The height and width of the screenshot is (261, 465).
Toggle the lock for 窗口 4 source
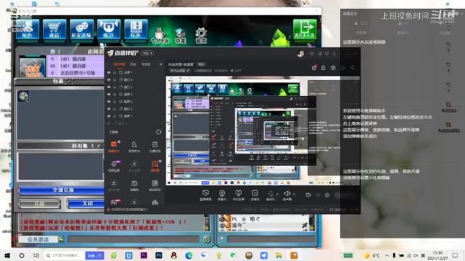click(114, 79)
